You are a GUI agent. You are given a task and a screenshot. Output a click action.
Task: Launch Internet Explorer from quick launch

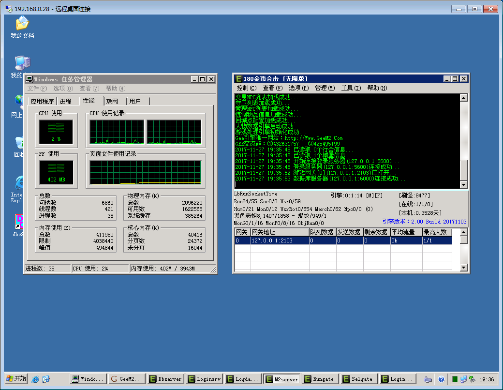(x=35, y=379)
